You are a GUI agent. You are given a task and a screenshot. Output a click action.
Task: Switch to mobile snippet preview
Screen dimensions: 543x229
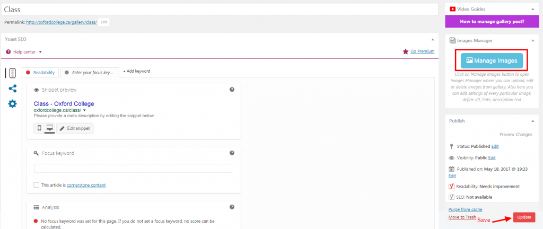point(39,128)
